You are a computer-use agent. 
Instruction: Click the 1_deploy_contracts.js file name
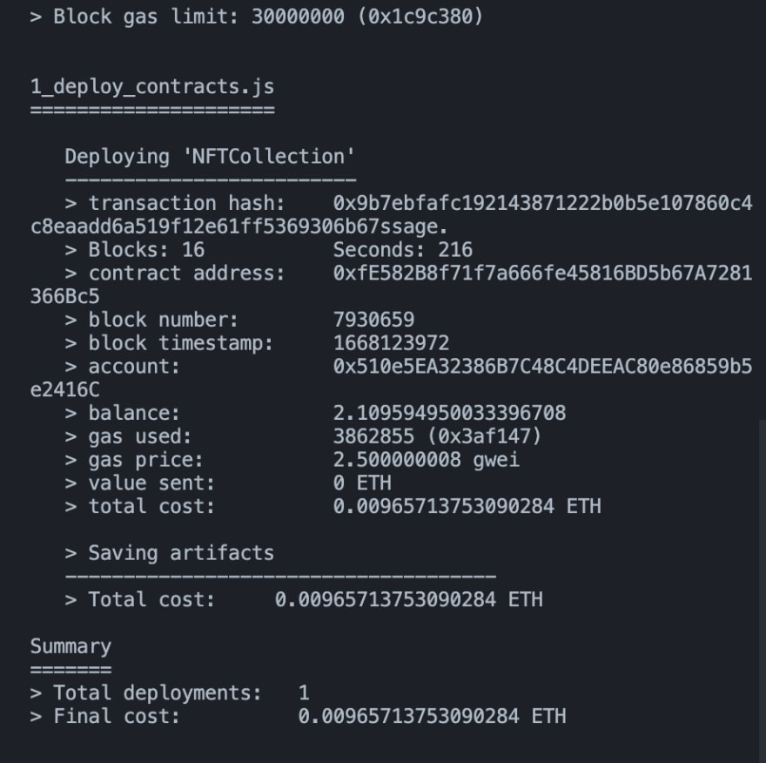(x=151, y=87)
